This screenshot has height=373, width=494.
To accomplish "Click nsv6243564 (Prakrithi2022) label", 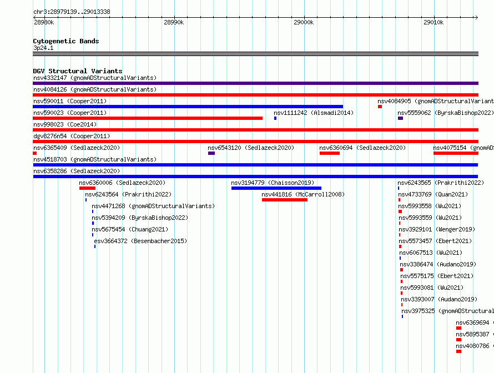I will pos(128,194).
